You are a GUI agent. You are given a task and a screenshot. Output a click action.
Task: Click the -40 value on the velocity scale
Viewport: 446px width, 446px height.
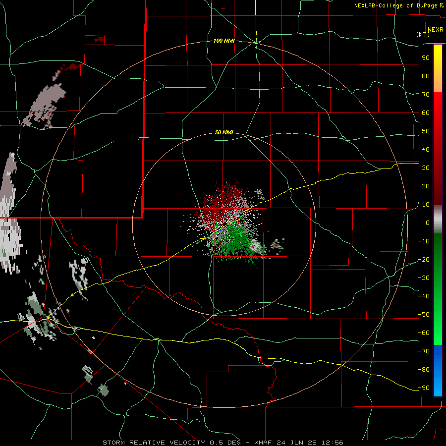tap(424, 296)
